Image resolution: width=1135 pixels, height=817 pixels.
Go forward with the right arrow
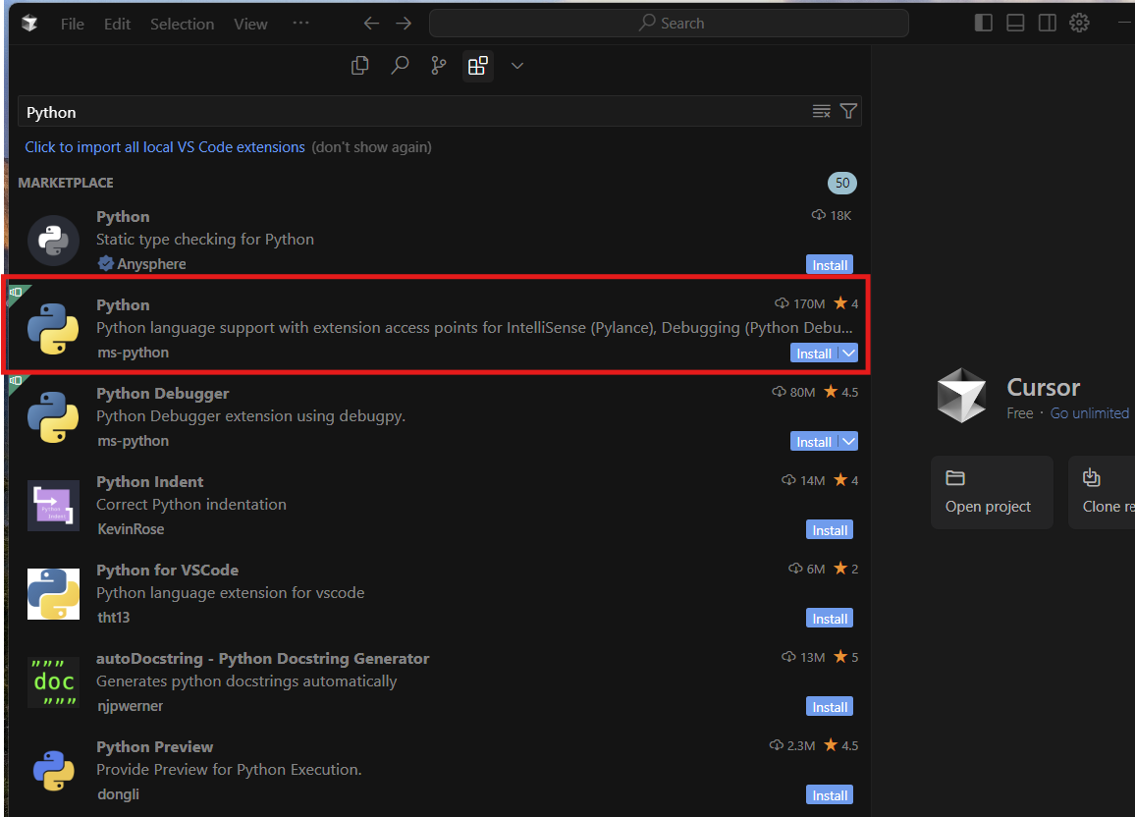(404, 24)
